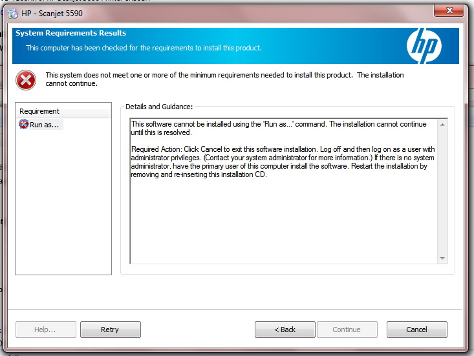This screenshot has height=356, width=474.
Task: Click the HP installer icon in title bar
Action: click(13, 13)
